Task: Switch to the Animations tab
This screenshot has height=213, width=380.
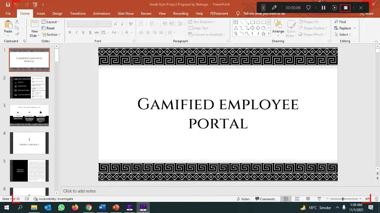Action: coord(101,13)
